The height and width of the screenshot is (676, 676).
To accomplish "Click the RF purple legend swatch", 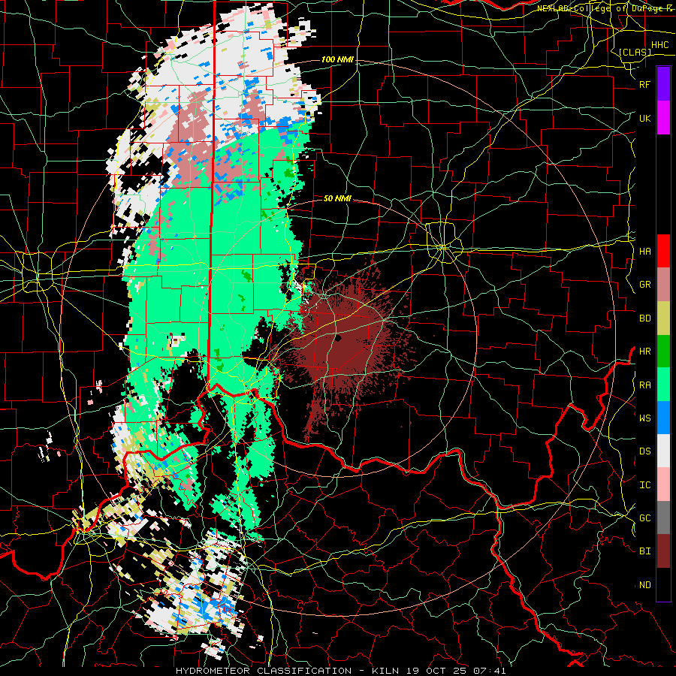I will 663,83.
